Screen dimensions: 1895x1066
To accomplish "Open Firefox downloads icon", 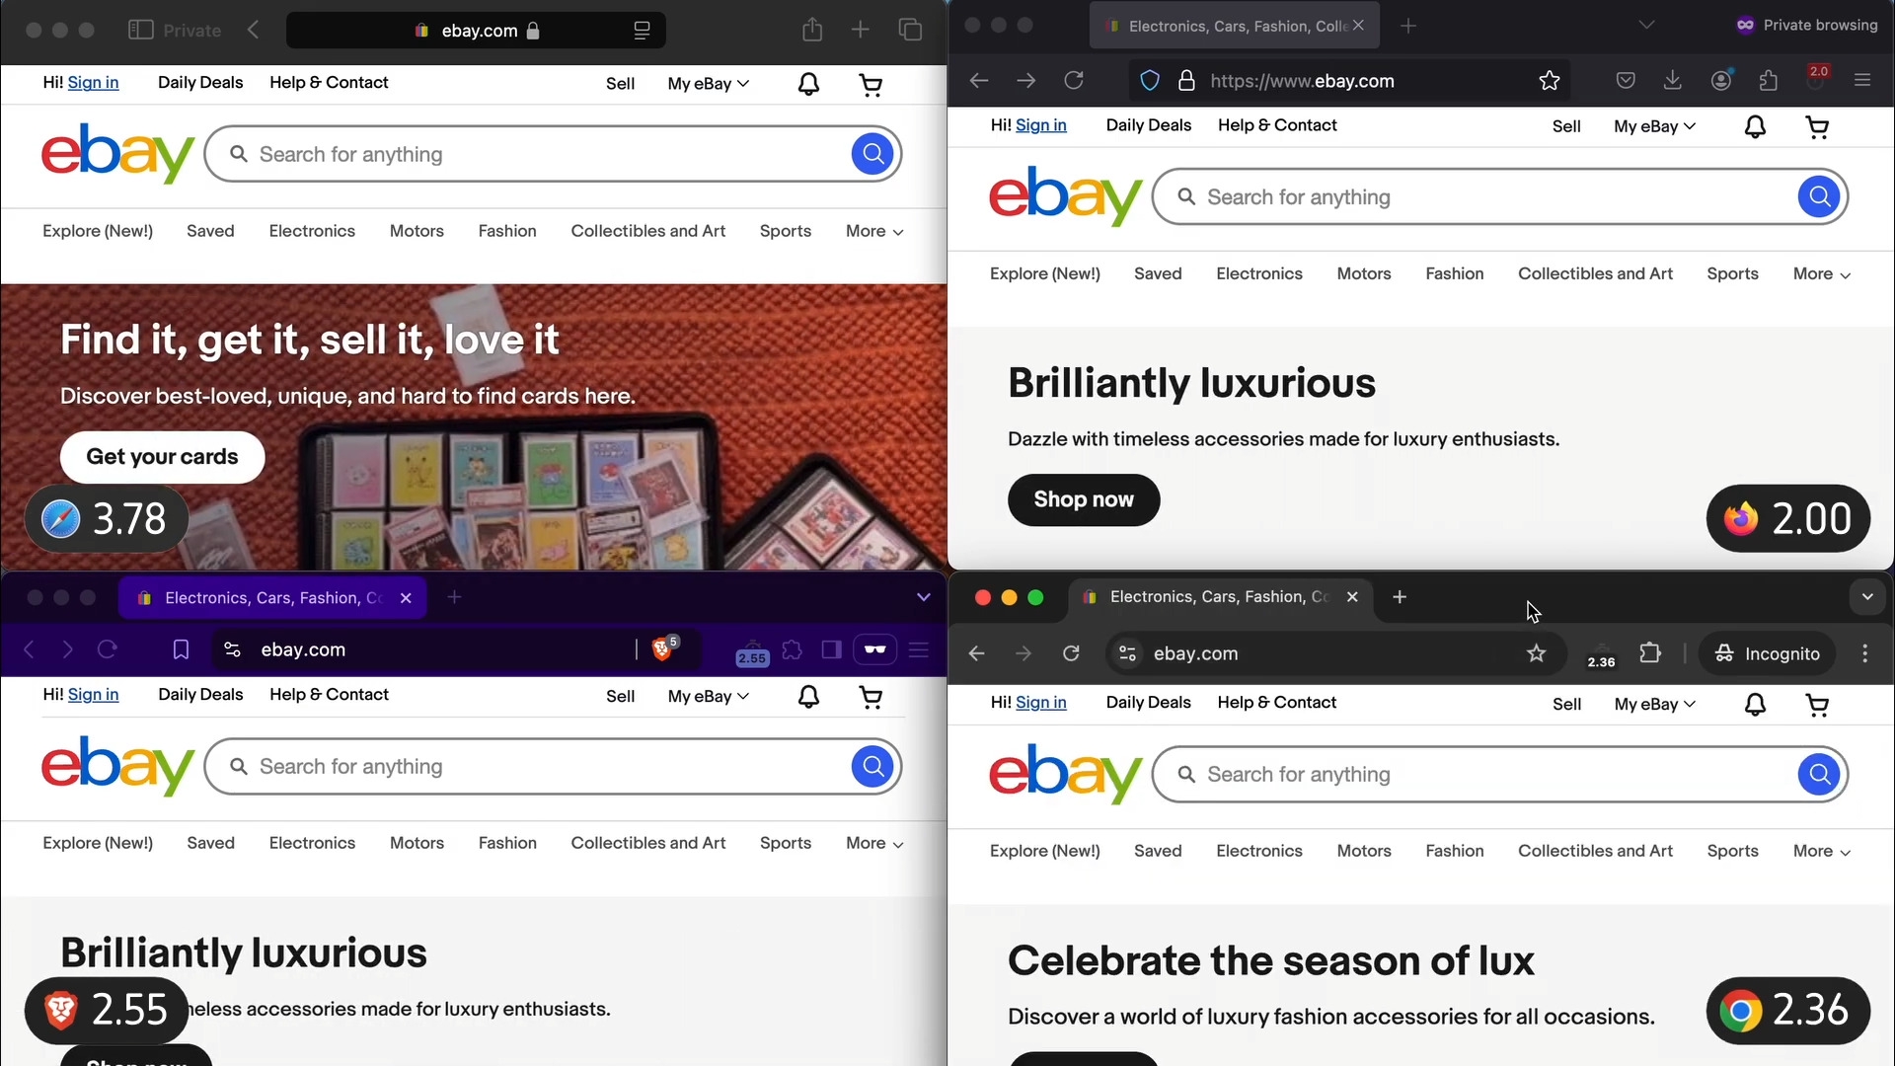I will tap(1673, 80).
